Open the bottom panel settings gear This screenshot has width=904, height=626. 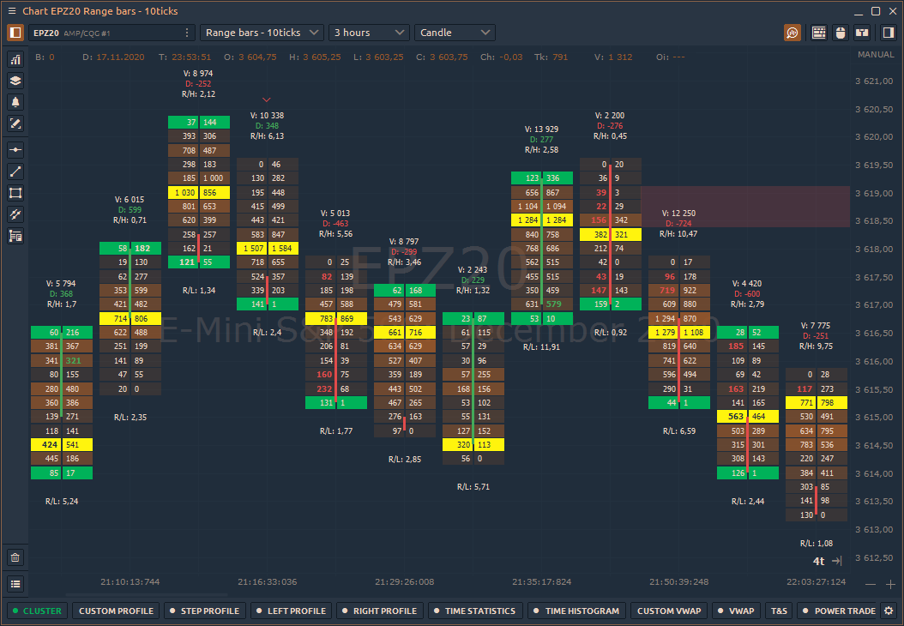(x=889, y=611)
